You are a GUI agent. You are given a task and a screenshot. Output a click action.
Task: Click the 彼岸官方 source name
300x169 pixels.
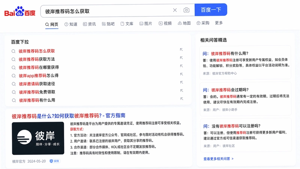tap(19, 161)
